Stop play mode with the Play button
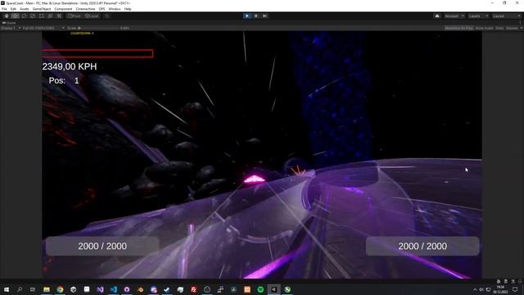The width and height of the screenshot is (524, 295). pos(247,16)
